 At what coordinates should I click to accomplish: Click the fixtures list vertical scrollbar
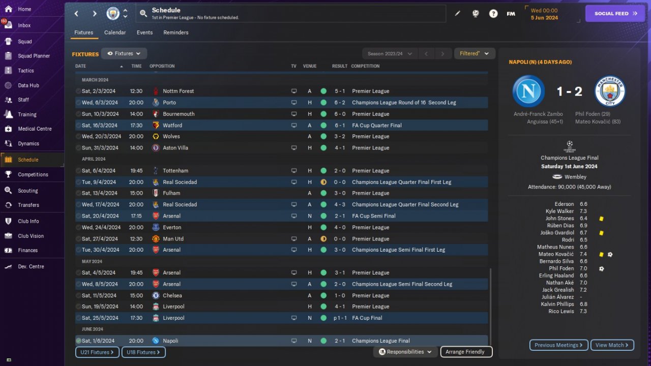point(491,308)
